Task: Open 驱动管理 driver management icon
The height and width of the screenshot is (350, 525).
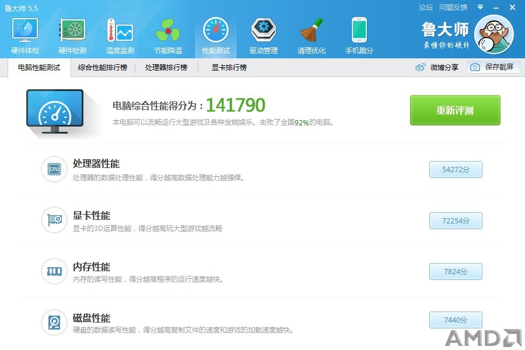Action: tap(264, 30)
